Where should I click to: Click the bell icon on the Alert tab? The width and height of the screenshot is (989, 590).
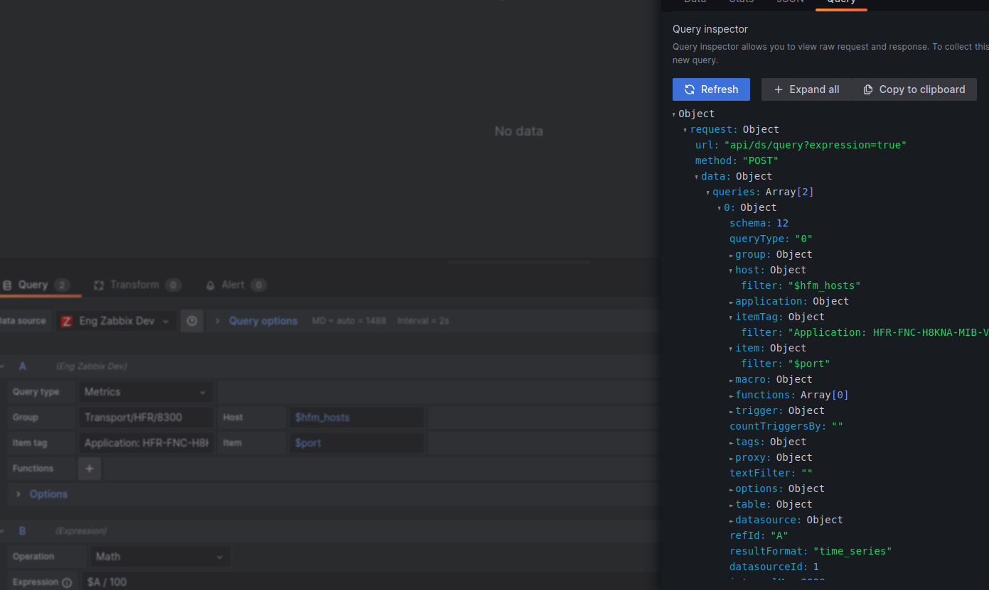[x=210, y=285]
